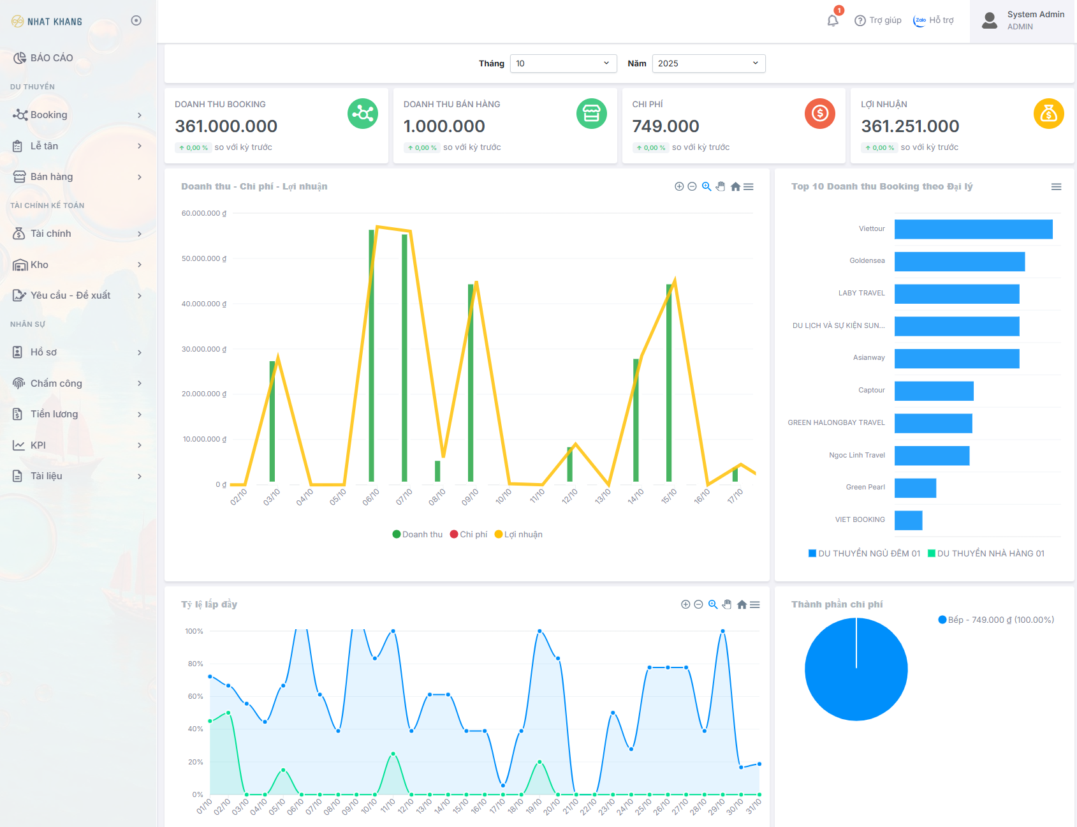The height and width of the screenshot is (827, 1077).
Task: Select the panning hand tool on revenue chart
Action: coord(721,186)
